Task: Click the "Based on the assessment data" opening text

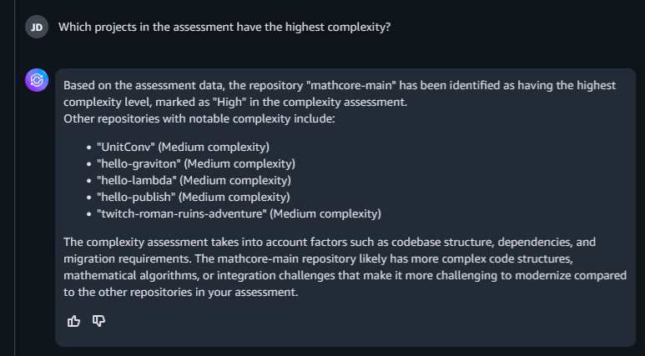Action: [134, 85]
